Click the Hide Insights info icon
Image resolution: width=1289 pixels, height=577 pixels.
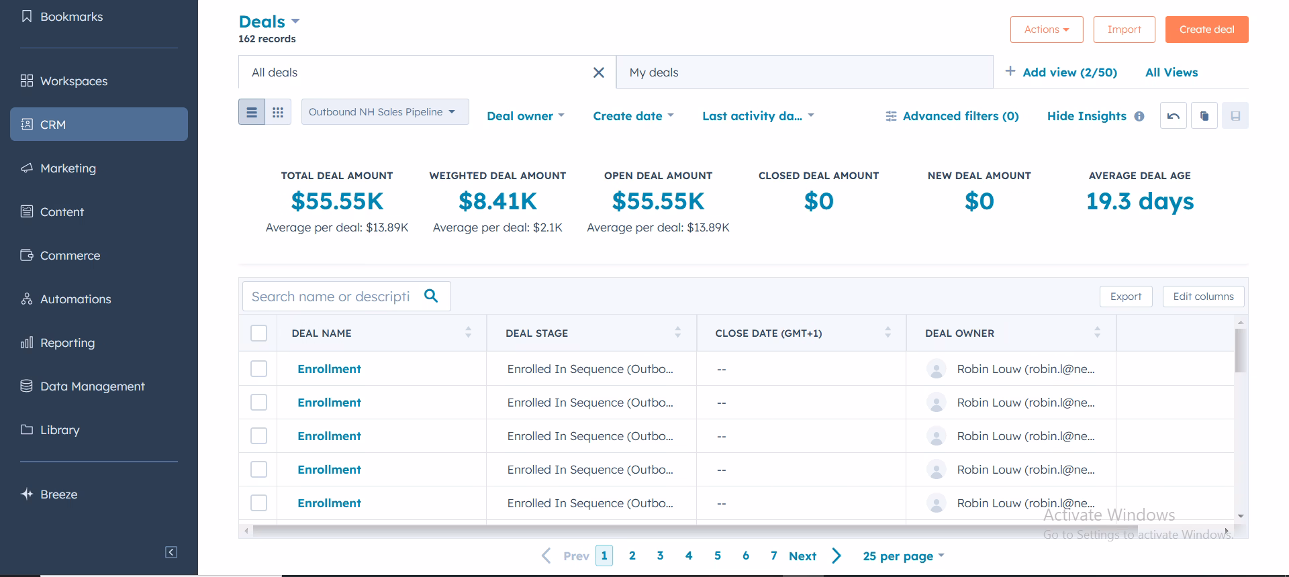(x=1139, y=116)
